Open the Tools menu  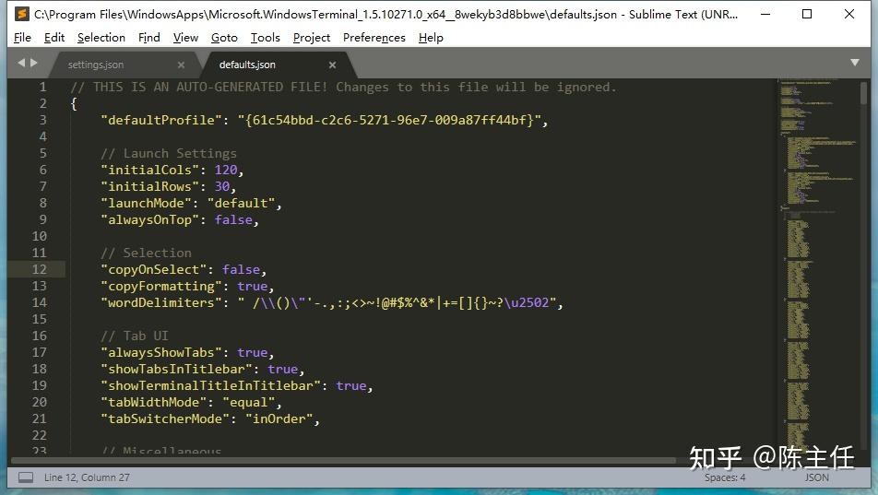click(265, 38)
